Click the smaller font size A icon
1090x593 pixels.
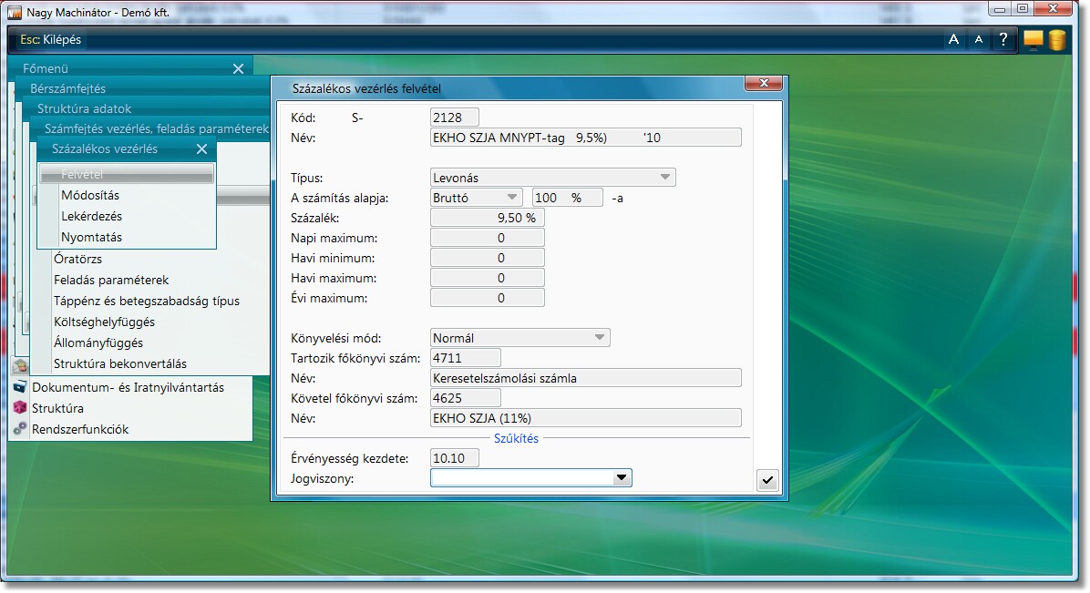click(x=979, y=39)
